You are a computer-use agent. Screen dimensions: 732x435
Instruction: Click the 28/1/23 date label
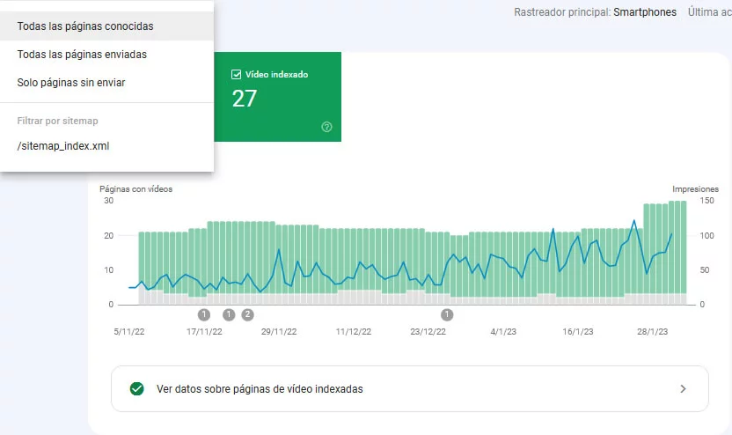652,331
